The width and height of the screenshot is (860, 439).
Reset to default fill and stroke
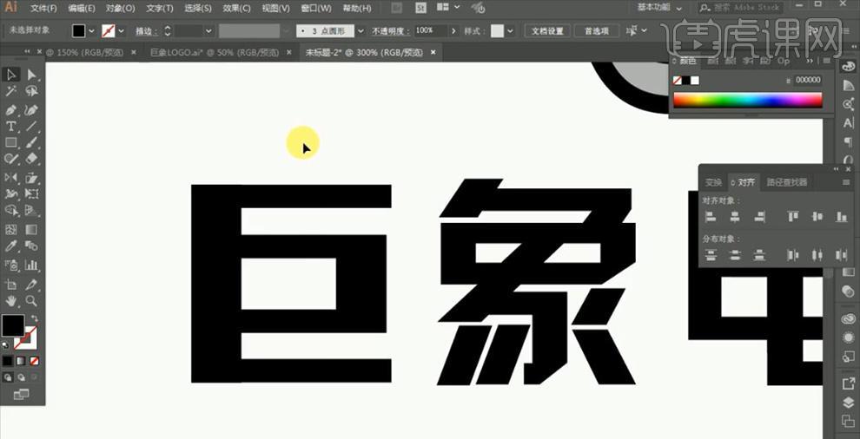point(5,345)
